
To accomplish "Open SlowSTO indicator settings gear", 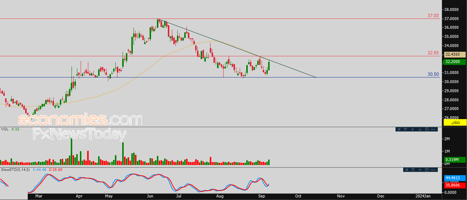I will [427, 170].
